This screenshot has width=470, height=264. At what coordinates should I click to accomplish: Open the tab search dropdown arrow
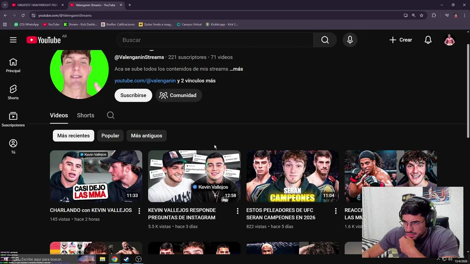(x=5, y=5)
